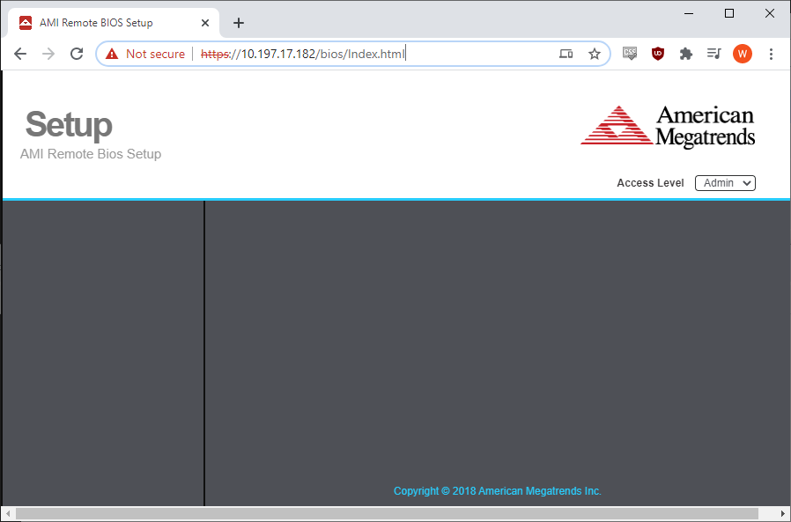791x522 pixels.
Task: Open the W profile avatar
Action: pyautogui.click(x=742, y=54)
